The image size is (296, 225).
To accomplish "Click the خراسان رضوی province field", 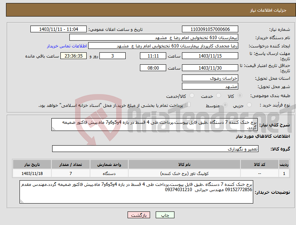I will 210,78.
